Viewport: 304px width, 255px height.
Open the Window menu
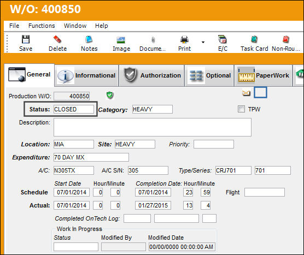(x=75, y=26)
